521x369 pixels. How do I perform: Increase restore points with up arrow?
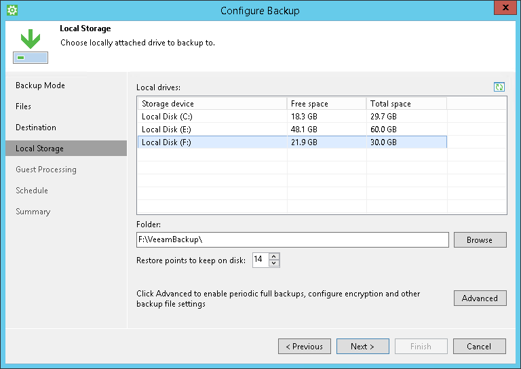[x=274, y=256]
